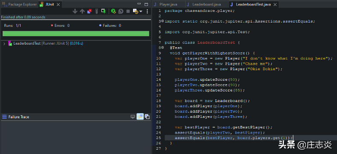Click playerThree.updateScore(85) line
Screen dimensions: 337x154
210,90
